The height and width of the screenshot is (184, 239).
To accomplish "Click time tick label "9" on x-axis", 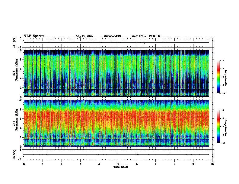I will (x=193, y=164).
